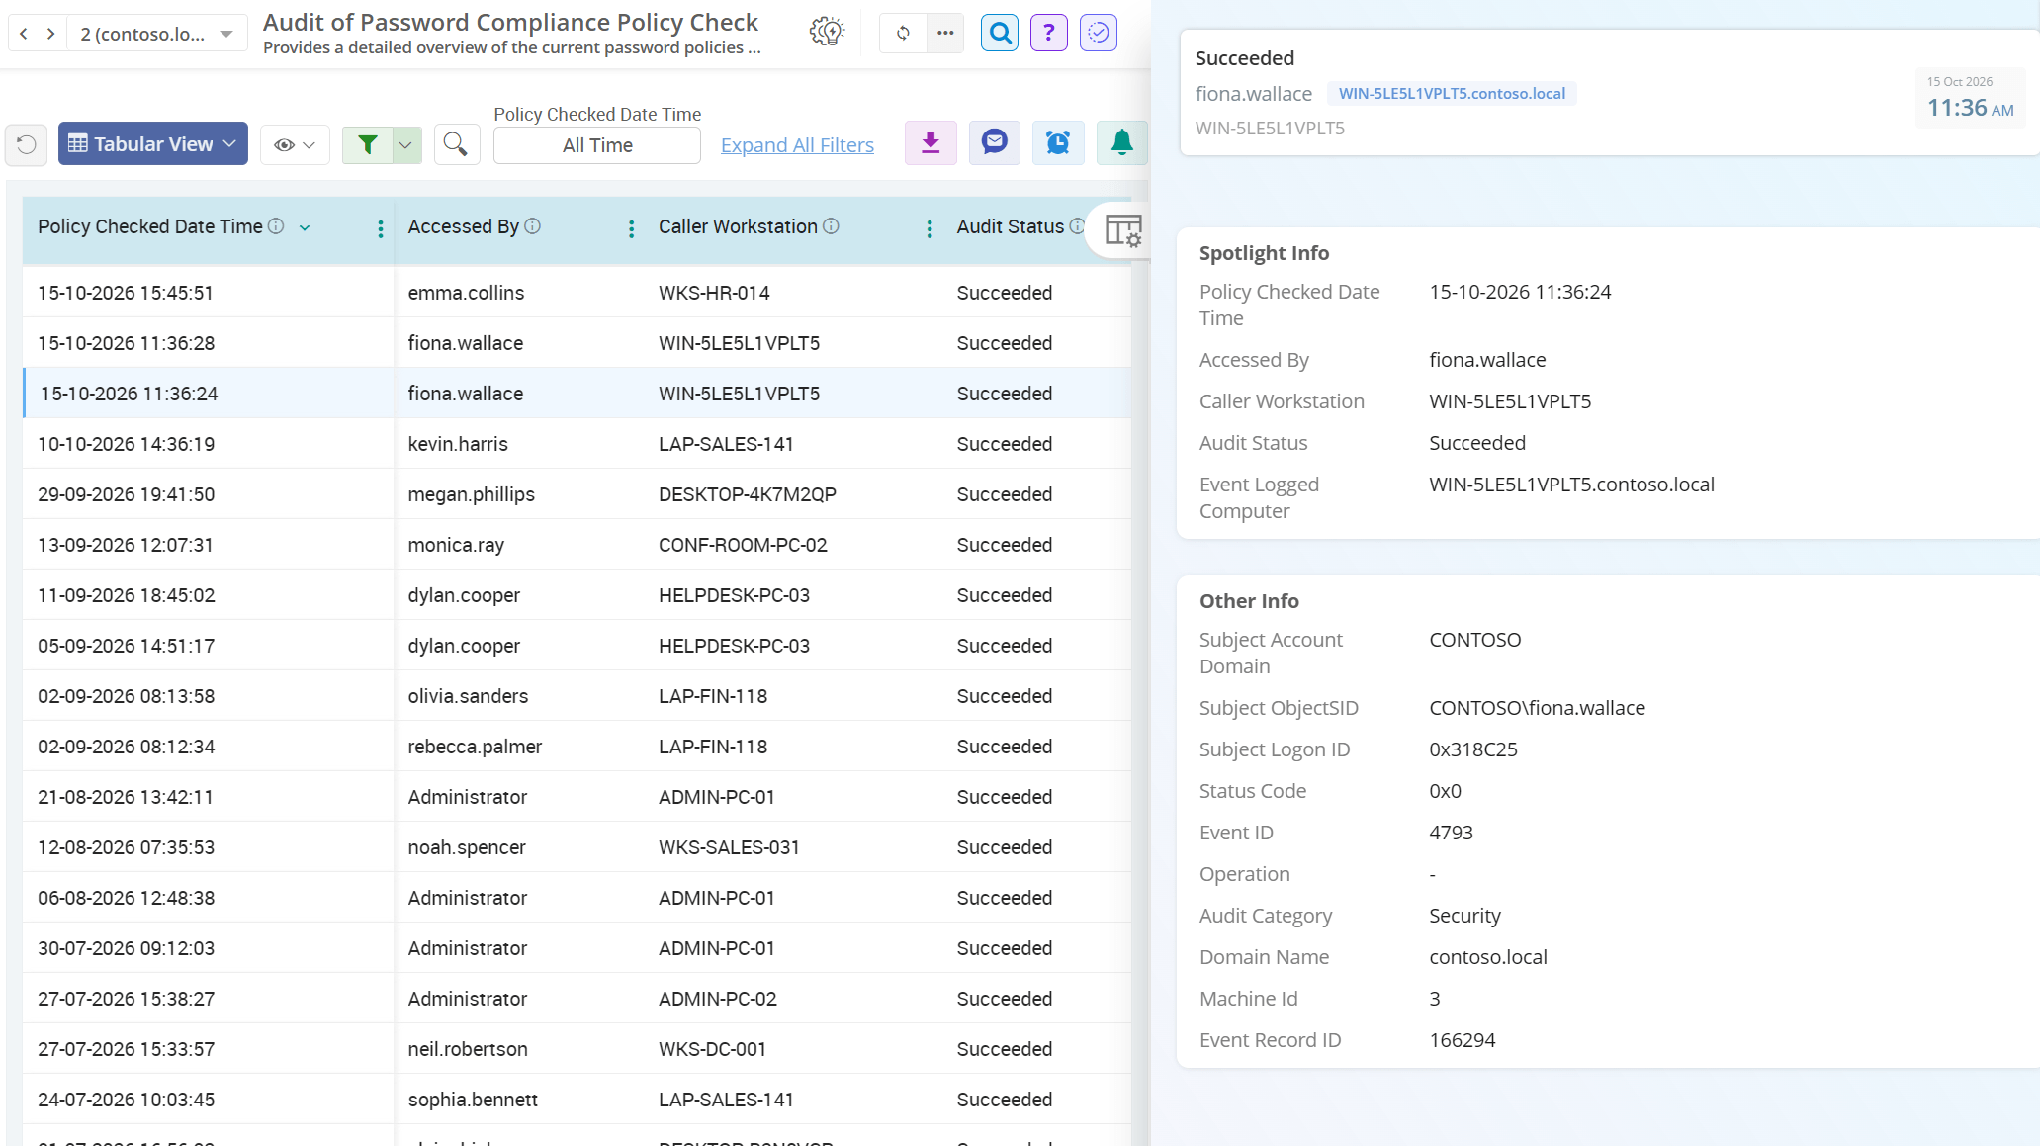Open the purple help question mark

pos(1049,33)
